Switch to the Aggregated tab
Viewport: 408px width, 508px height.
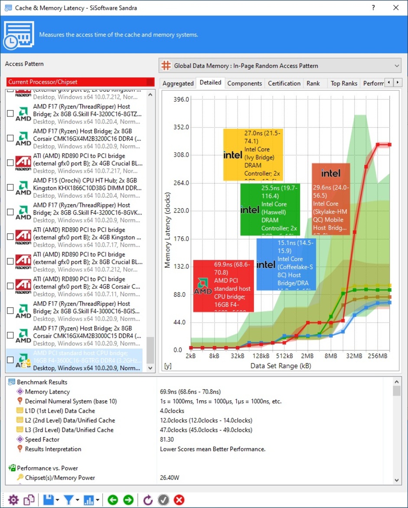pyautogui.click(x=178, y=83)
